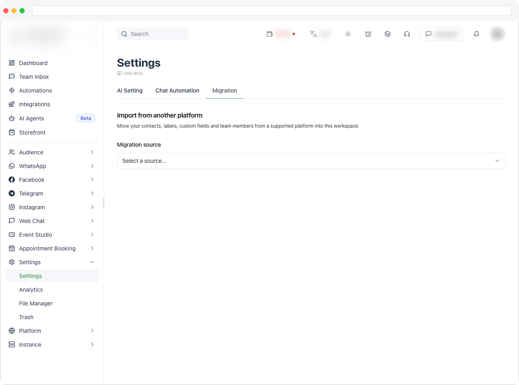The width and height of the screenshot is (519, 385).
Task: Open File Manager in the sidebar
Action: 36,303
